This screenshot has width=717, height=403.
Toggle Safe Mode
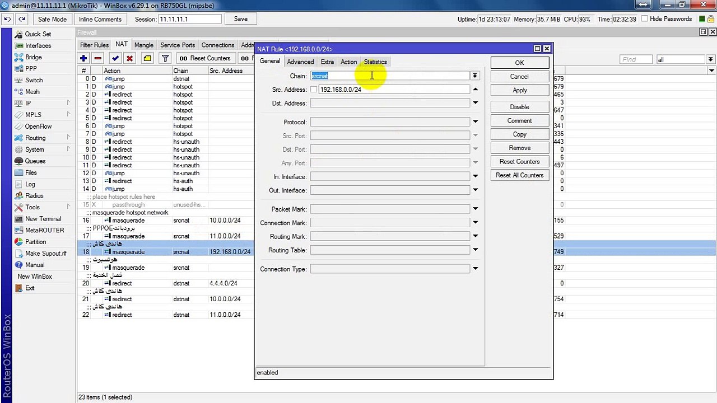point(52,19)
